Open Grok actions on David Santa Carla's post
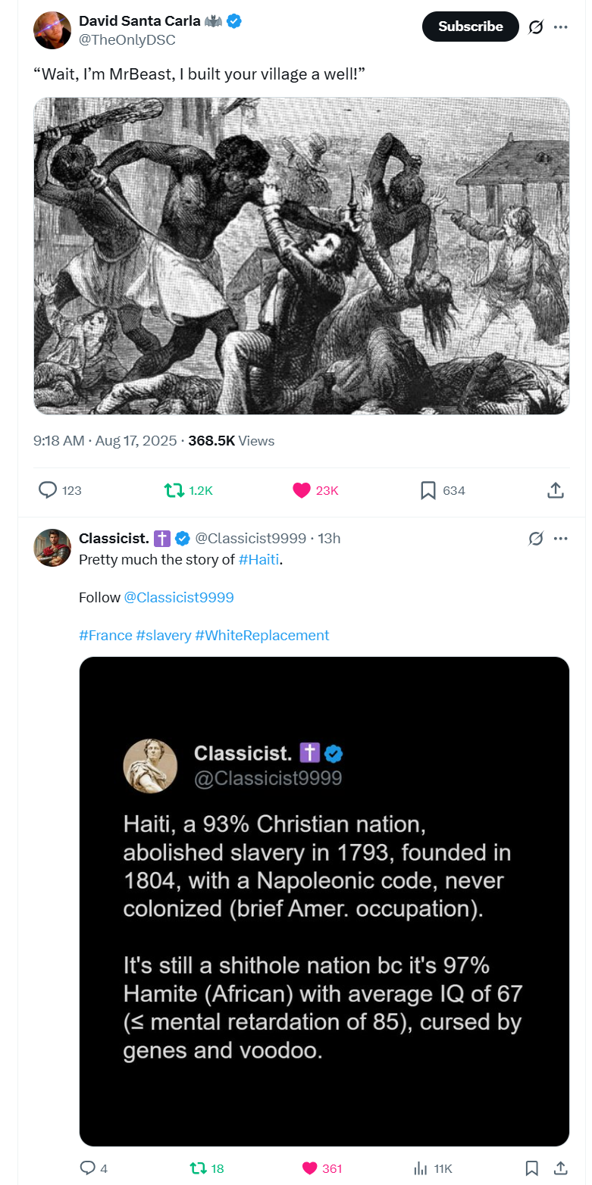The width and height of the screenshot is (592, 1185). (536, 27)
